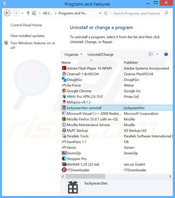This screenshot has height=198, width=175.
Task: Open Turn Windows features on or off
Action: [x=33, y=45]
